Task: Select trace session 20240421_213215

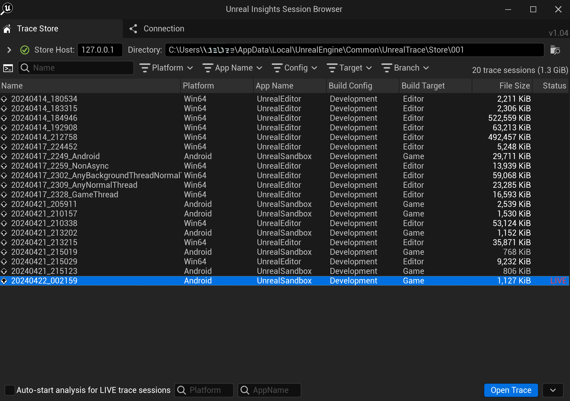Action: point(284,243)
